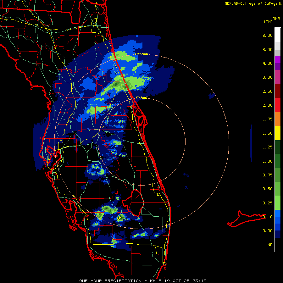Image resolution: width=283 pixels, height=283 pixels.
Task: Select the white swatch at top of legend
Action: pyautogui.click(x=278, y=35)
